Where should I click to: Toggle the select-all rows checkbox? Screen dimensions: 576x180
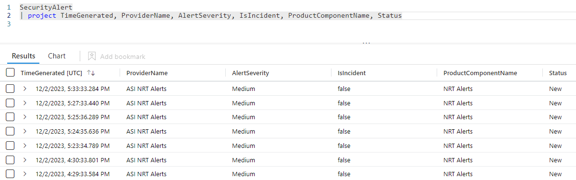10,73
